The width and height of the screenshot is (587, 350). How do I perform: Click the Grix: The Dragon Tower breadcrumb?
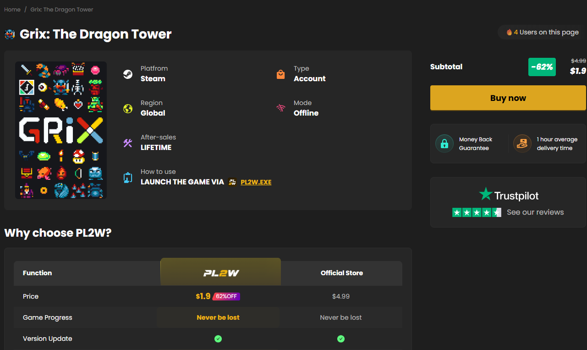coord(62,9)
